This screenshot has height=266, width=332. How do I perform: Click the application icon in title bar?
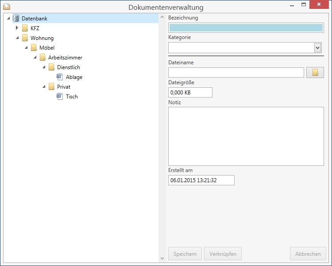click(x=7, y=7)
